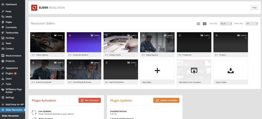Star the Event & Corporate slider
The height and width of the screenshot is (119, 262).
(33, 62)
